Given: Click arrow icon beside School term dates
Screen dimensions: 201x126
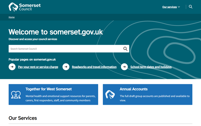Looking at the screenshot, I should [124, 67].
